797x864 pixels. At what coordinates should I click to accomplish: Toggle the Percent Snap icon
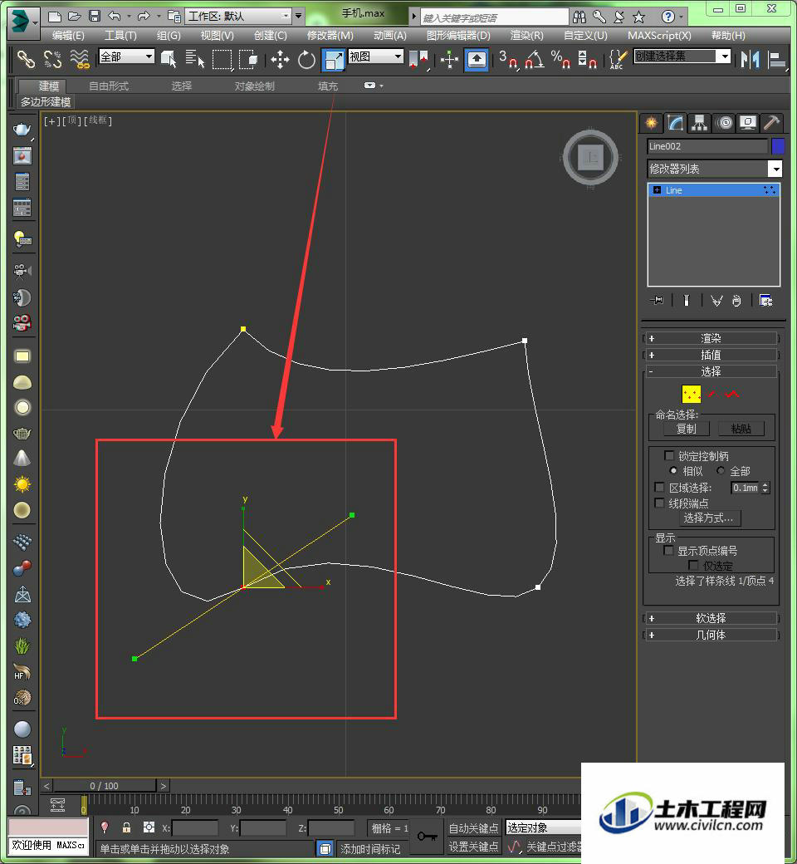point(560,59)
